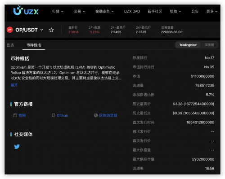Click the 流通率 value 18.59

click(210, 169)
